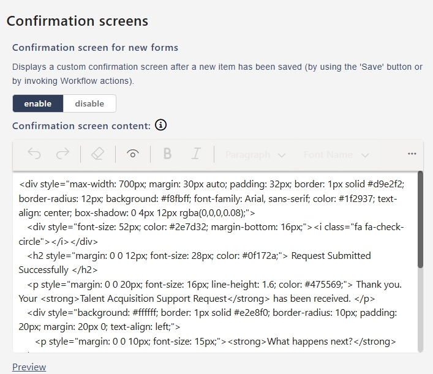Open the Preview link below editor

pos(29,367)
